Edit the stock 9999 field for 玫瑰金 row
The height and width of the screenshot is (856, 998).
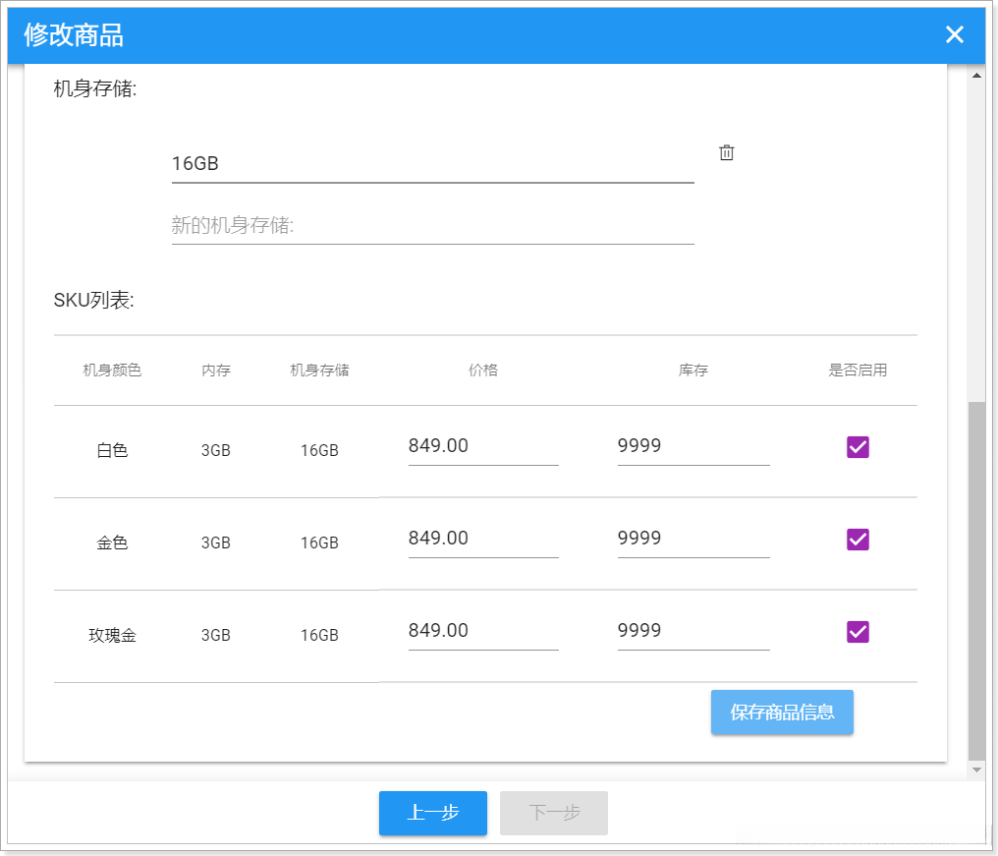click(x=693, y=631)
